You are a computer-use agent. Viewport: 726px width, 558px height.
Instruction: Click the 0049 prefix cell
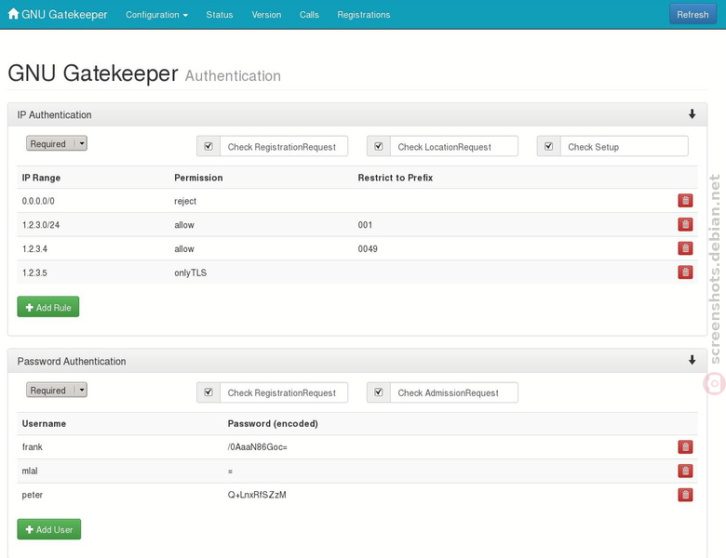(x=368, y=249)
